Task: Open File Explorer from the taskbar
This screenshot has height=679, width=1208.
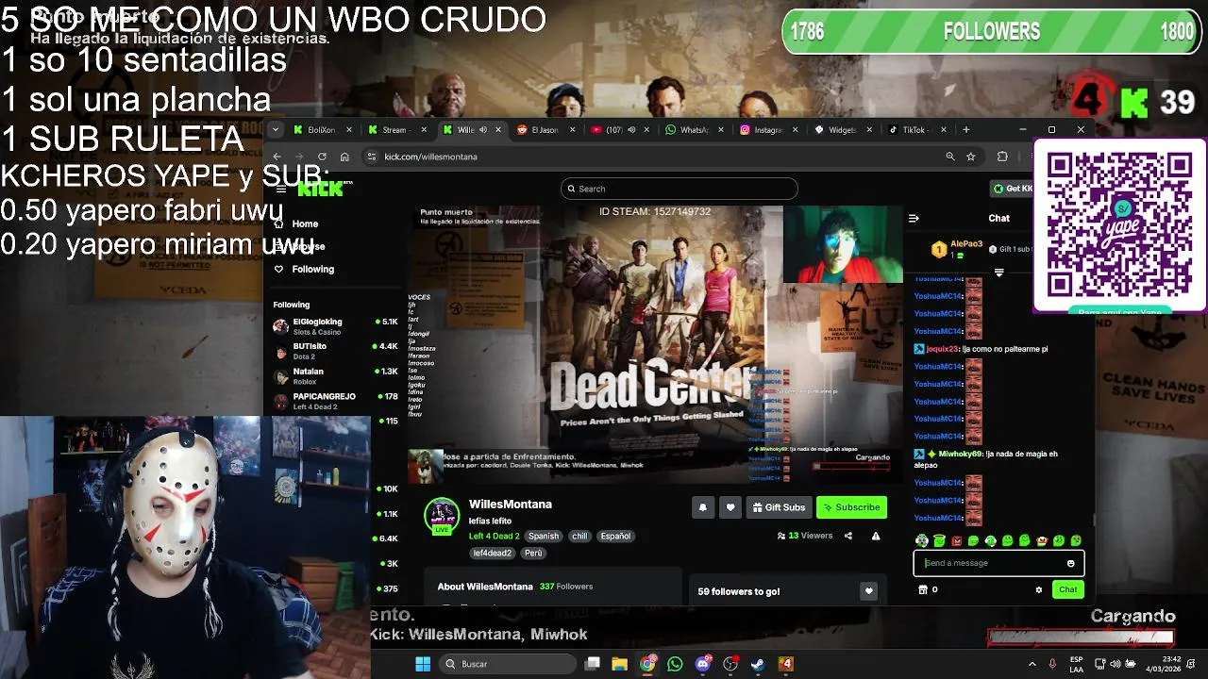Action: click(619, 664)
